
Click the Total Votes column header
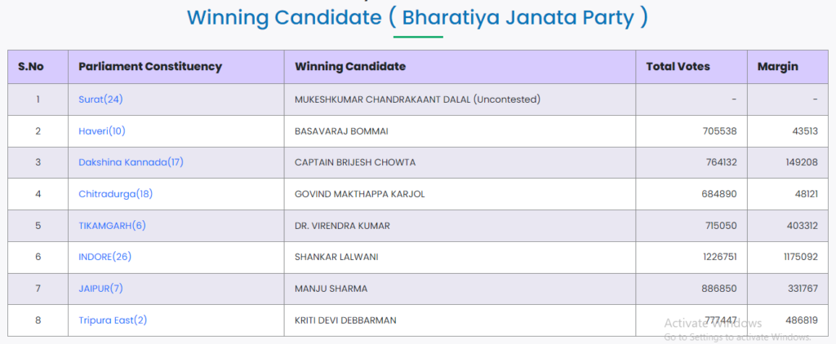pyautogui.click(x=678, y=67)
